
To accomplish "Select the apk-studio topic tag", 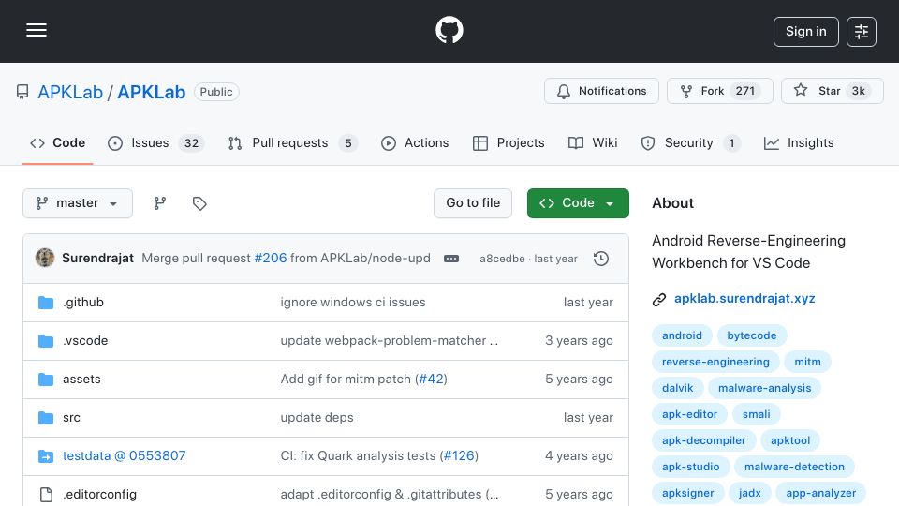I will click(x=690, y=468).
